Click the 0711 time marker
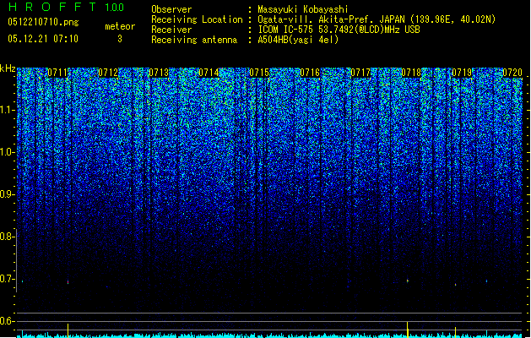531x338 pixels. [57, 73]
